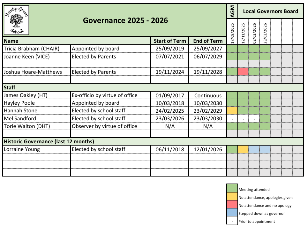
Task: Click the 'Historic Governance (last 12 months)' heading
Action: click(49, 141)
